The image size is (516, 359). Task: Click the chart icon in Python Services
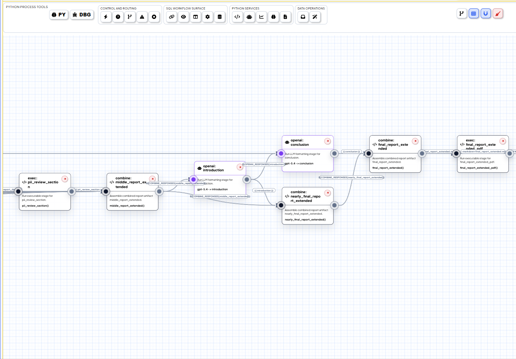(x=261, y=17)
